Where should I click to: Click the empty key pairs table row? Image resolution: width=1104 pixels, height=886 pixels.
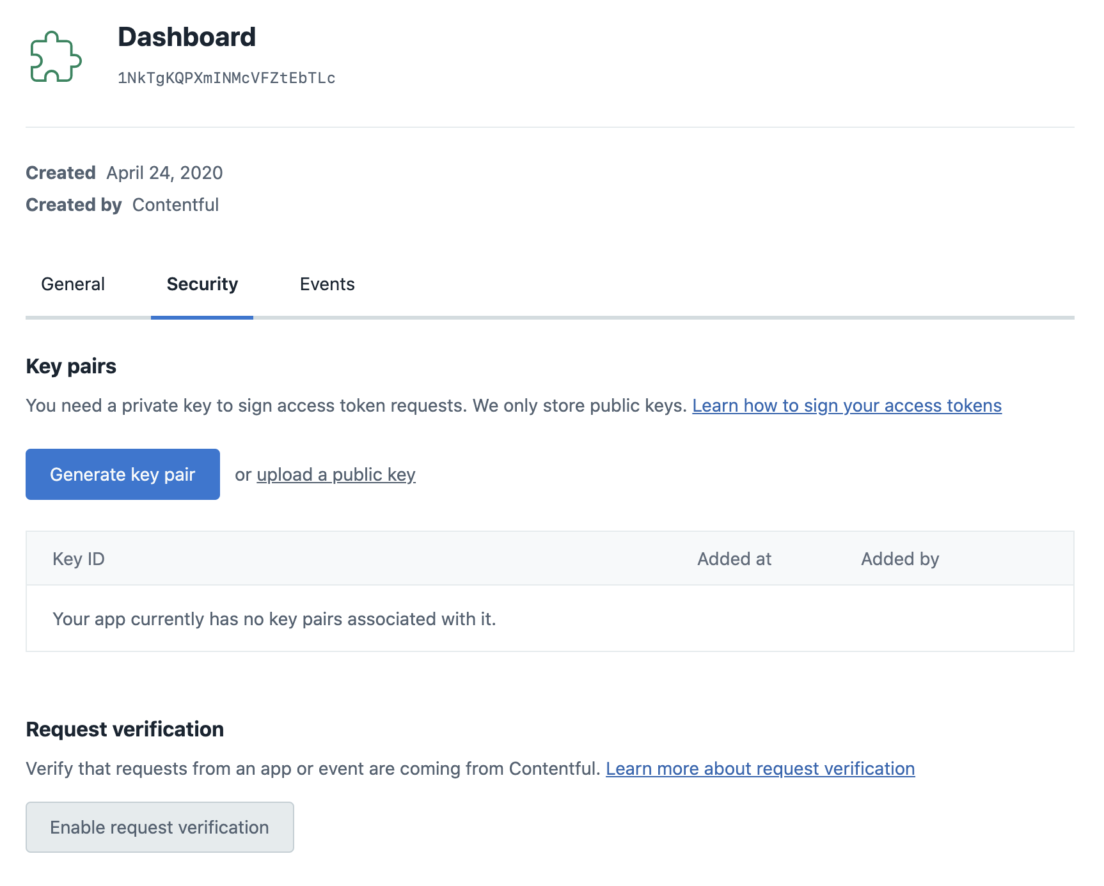click(274, 618)
